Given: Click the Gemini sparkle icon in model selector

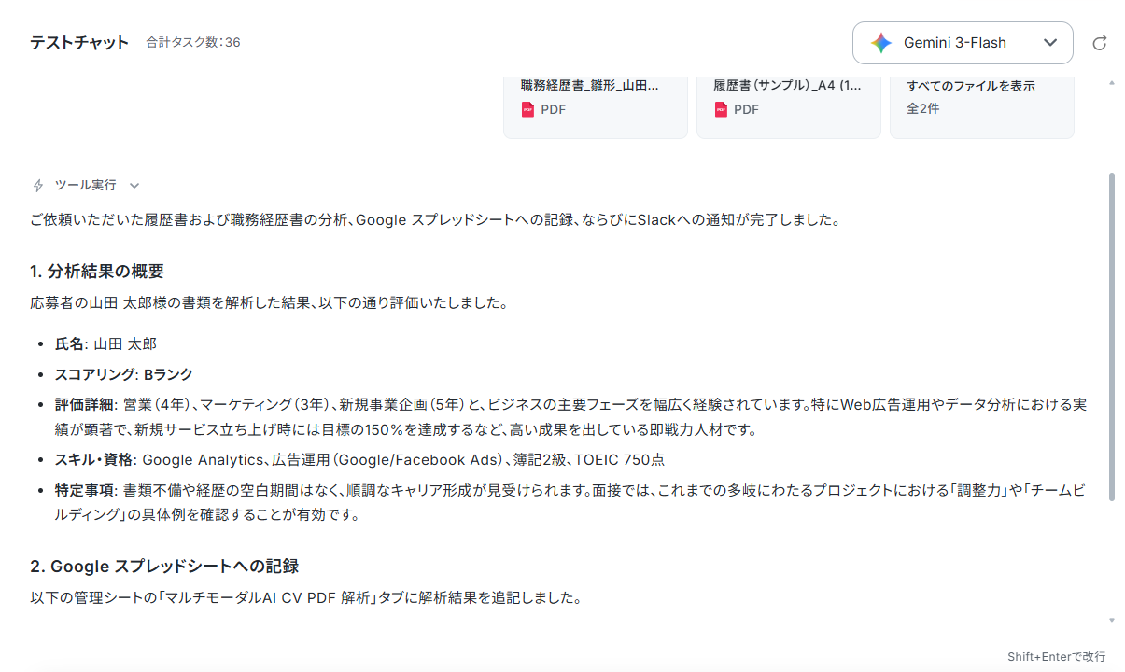Looking at the screenshot, I should point(881,43).
